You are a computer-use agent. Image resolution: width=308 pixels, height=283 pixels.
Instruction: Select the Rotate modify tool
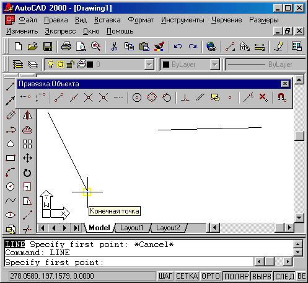(x=27, y=173)
